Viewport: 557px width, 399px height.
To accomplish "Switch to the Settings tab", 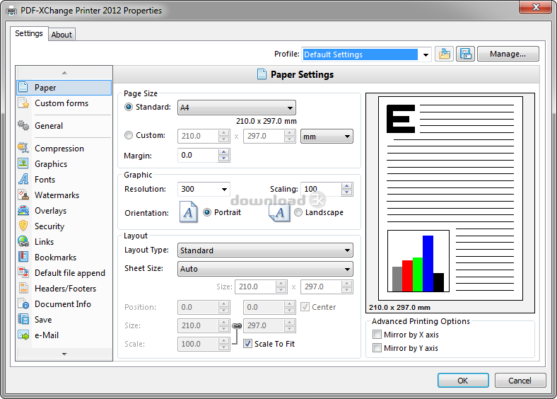I will [x=29, y=33].
